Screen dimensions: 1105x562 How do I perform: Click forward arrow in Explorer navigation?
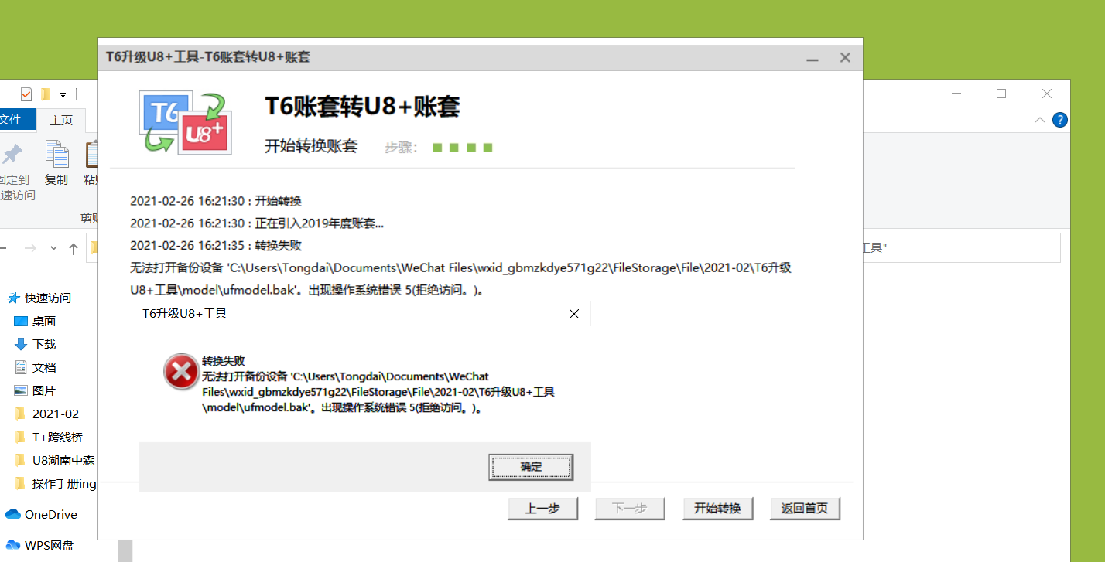point(30,248)
